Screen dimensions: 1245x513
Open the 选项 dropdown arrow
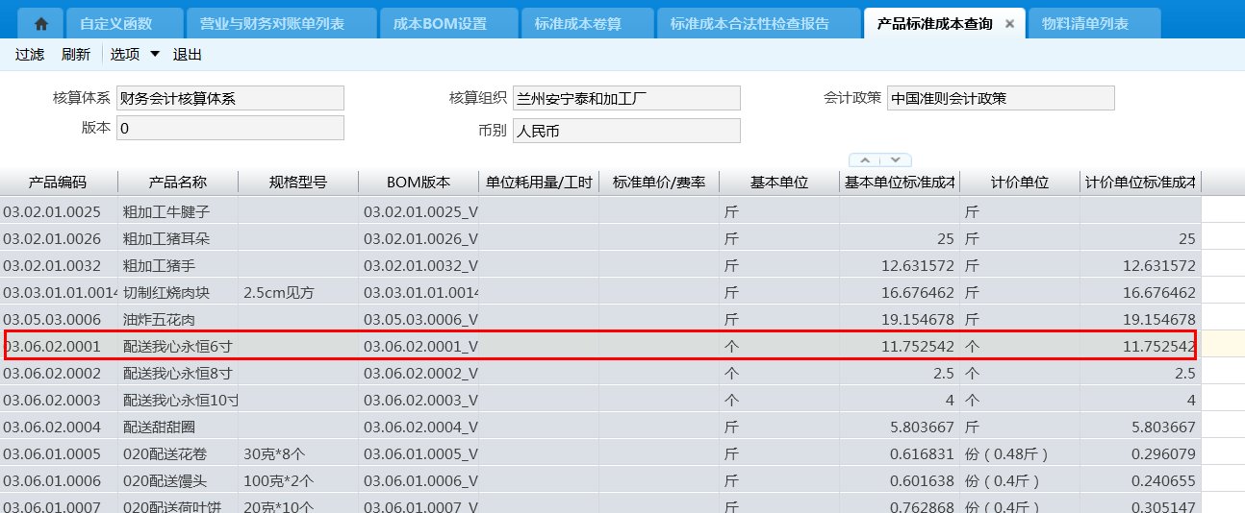point(155,55)
